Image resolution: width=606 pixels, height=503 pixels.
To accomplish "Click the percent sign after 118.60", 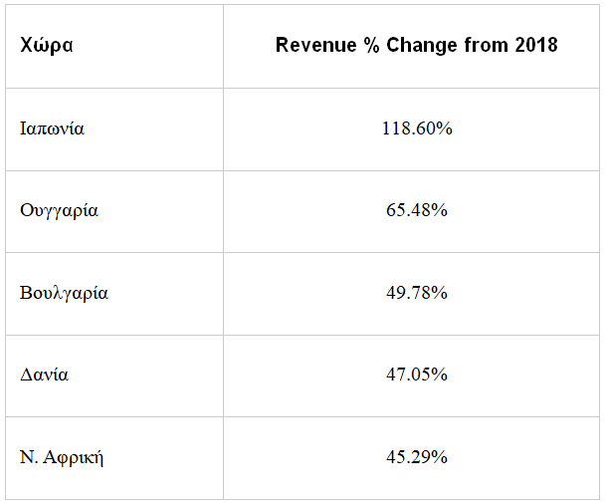I will (x=446, y=128).
